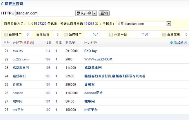Viewport: 189px width, 120px height.
Task: Click row number 28
Action: pos(6,110)
